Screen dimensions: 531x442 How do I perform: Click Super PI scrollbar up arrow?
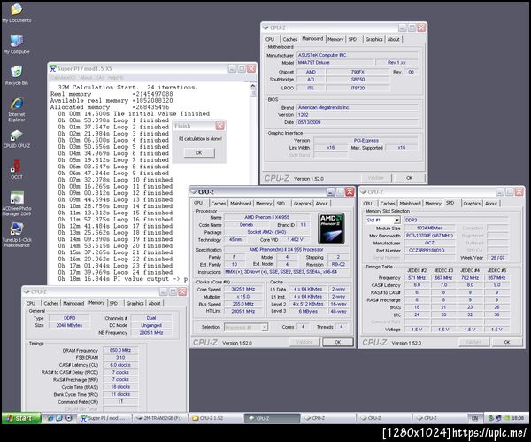click(253, 86)
